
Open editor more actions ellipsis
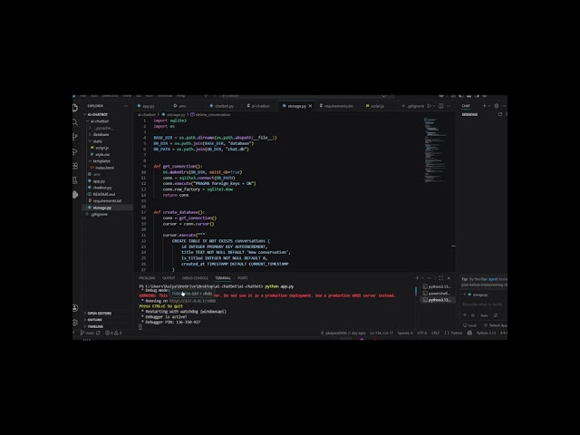pyautogui.click(x=449, y=106)
